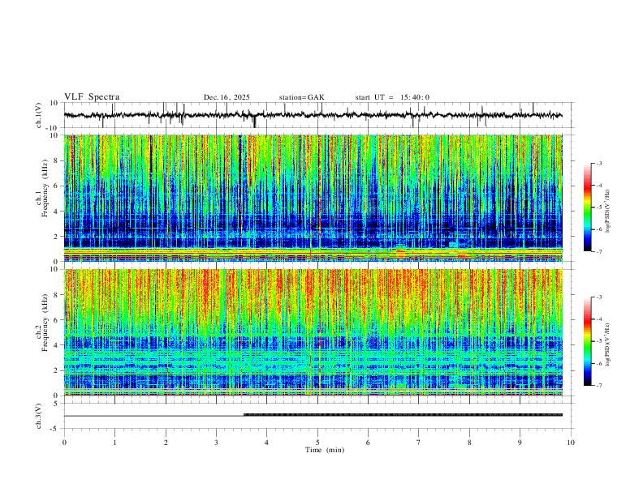Click the 'Time (min)' axis label
The width and height of the screenshot is (643, 496).
click(x=325, y=450)
